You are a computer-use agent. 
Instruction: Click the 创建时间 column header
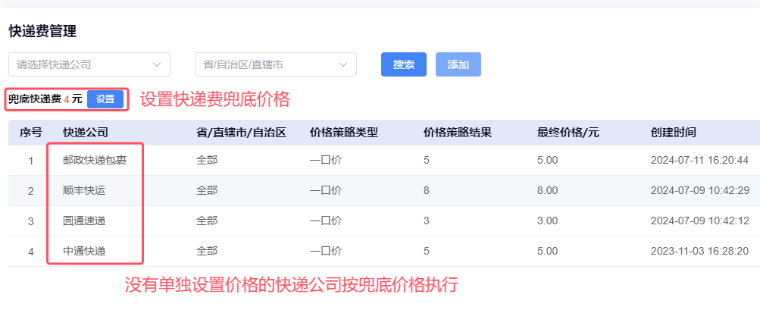click(x=673, y=133)
